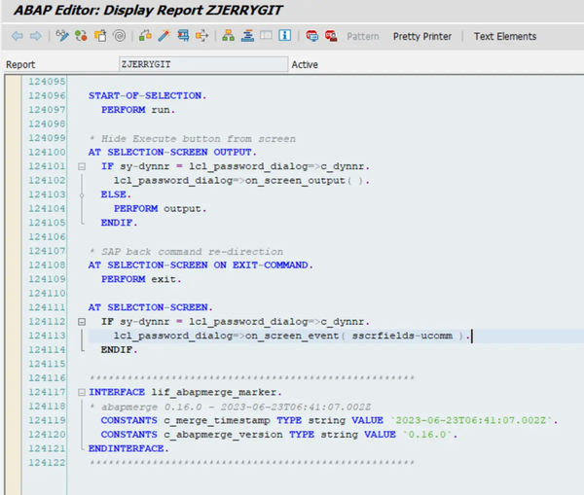584x495 pixels.
Task: Click line number 124096
Action: coord(47,95)
